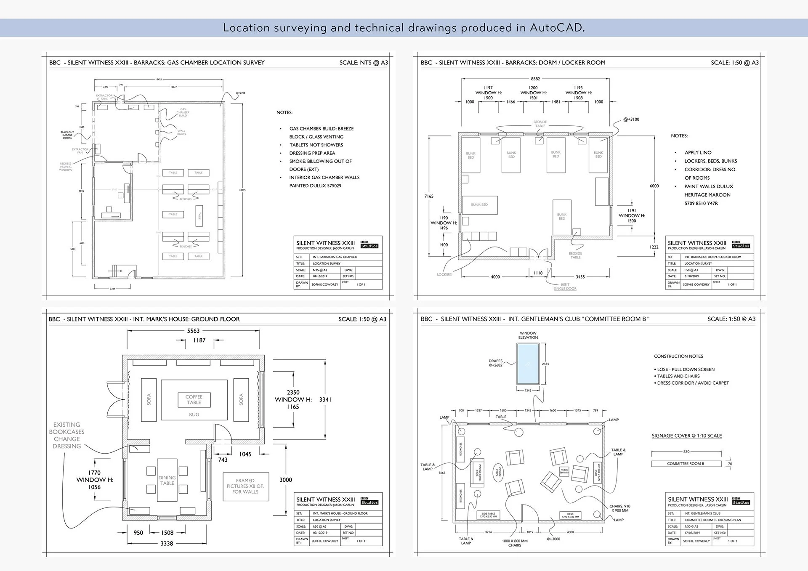Click the '1118' door width dimension
This screenshot has height=571, width=808.
point(538,273)
